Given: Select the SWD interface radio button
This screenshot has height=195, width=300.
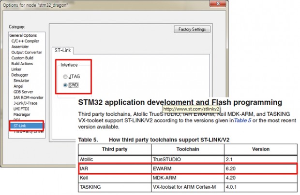Looking at the screenshot, I should [x=65, y=85].
